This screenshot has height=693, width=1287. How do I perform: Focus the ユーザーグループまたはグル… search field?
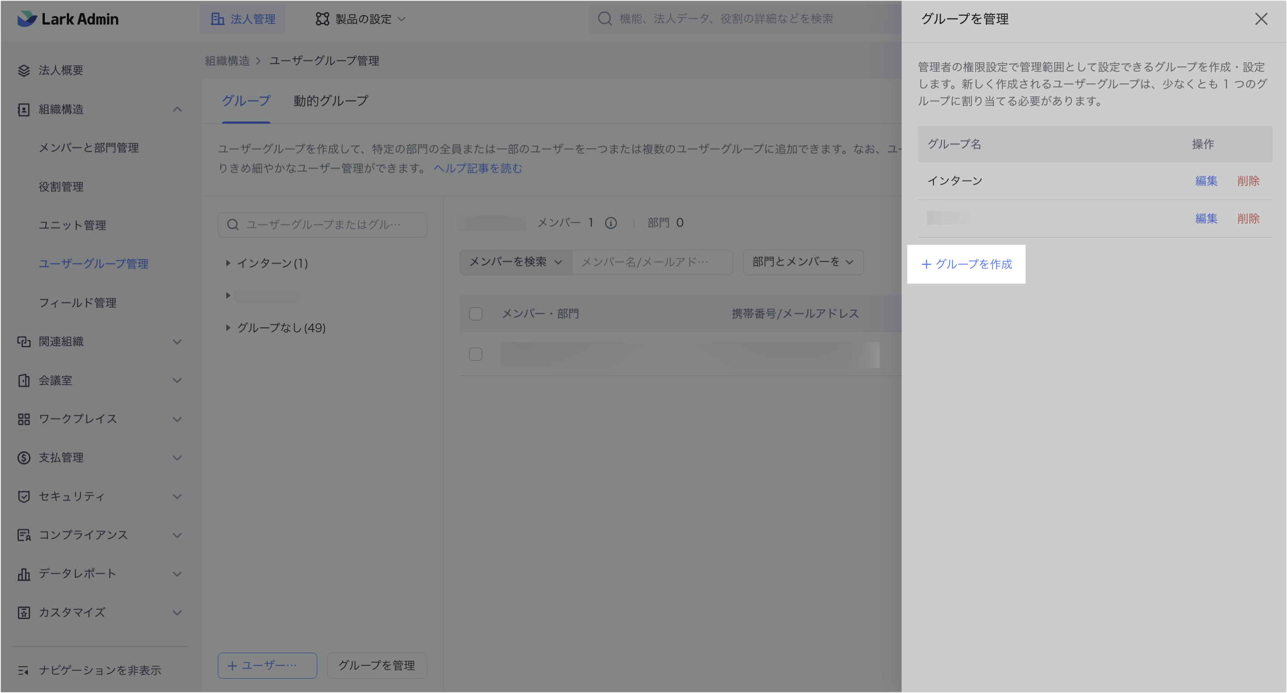coord(322,225)
